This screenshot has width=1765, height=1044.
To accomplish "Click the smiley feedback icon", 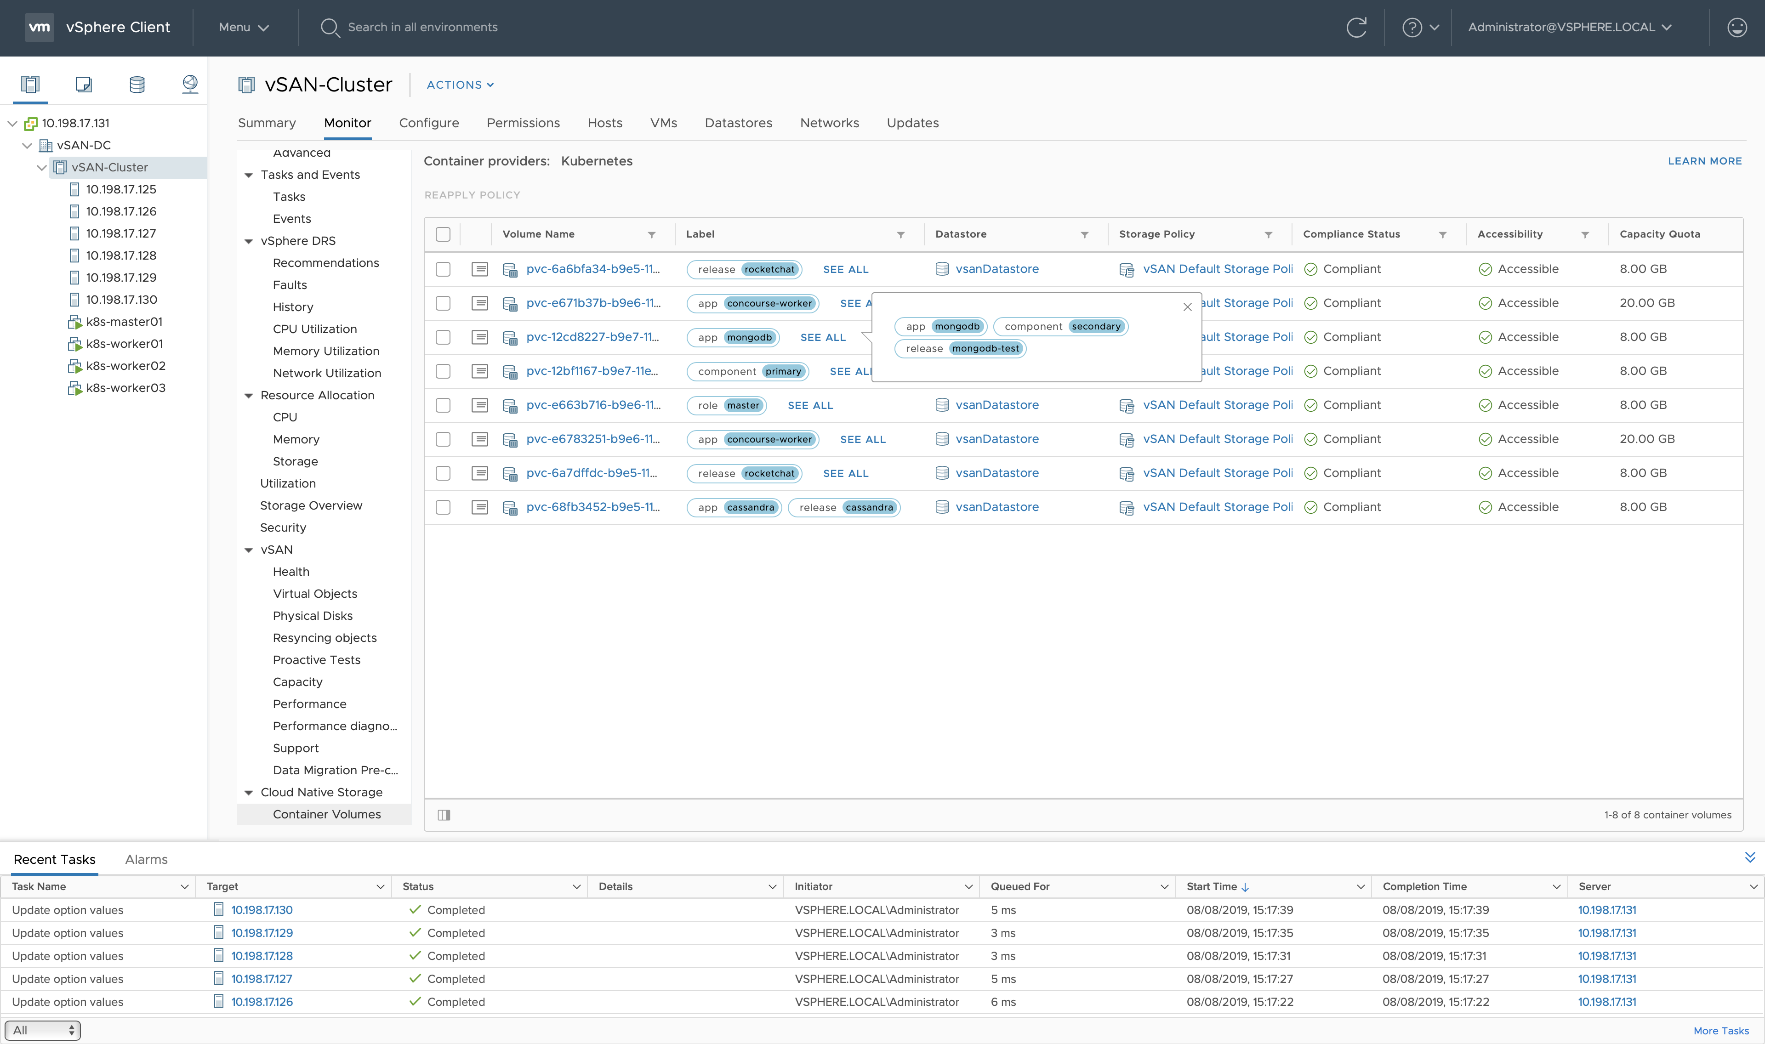I will point(1737,28).
